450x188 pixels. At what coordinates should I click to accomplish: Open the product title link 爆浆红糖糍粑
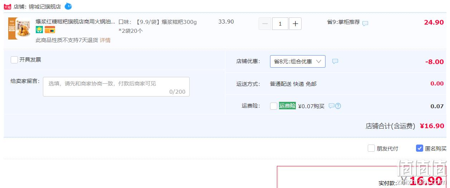[75, 22]
